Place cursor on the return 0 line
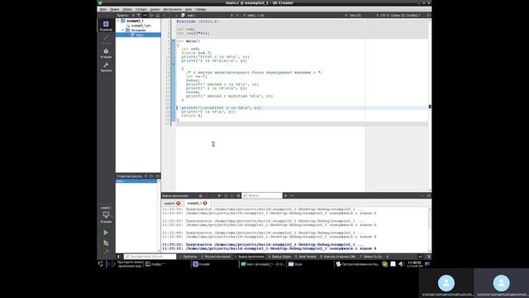The image size is (529, 298). click(x=192, y=116)
